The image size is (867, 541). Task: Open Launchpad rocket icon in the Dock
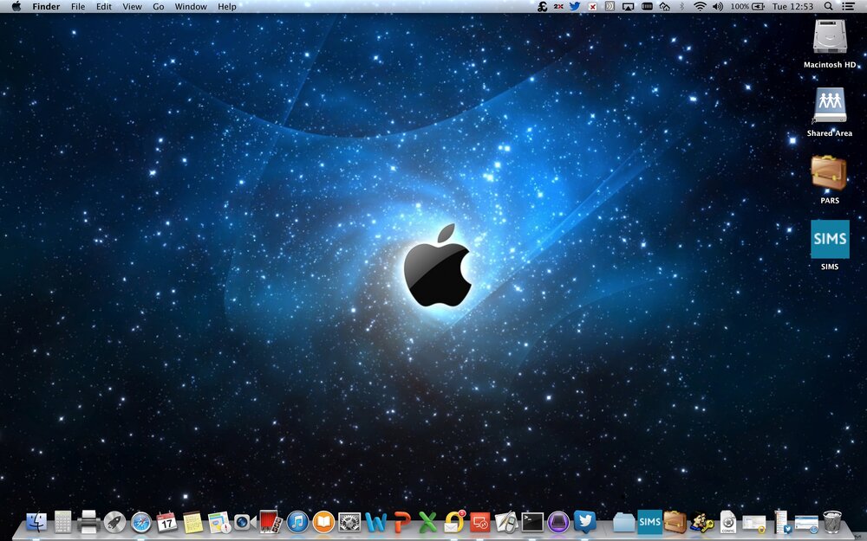(115, 522)
